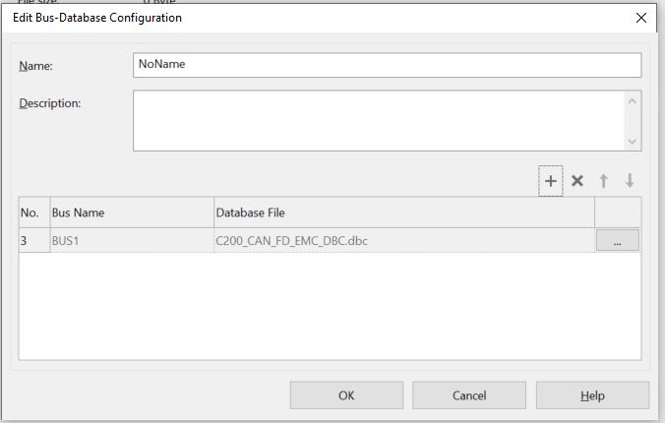The image size is (665, 423).
Task: Select the Database File column header
Action: (403, 212)
